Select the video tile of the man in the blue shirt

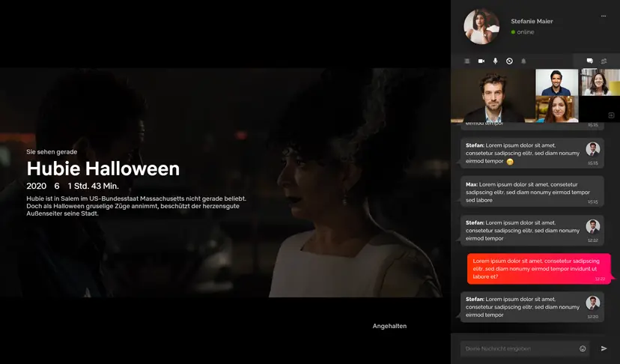tap(557, 82)
